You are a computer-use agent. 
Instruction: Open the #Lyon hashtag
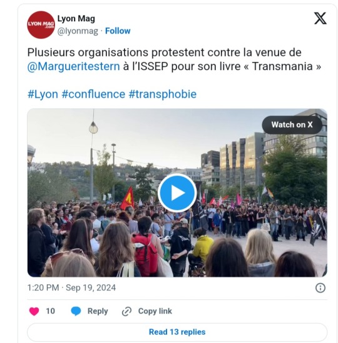tap(43, 94)
